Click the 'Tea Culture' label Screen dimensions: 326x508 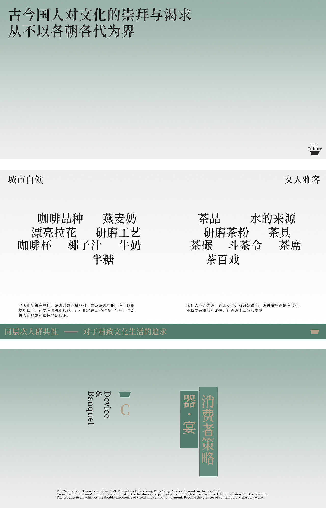(x=315, y=147)
